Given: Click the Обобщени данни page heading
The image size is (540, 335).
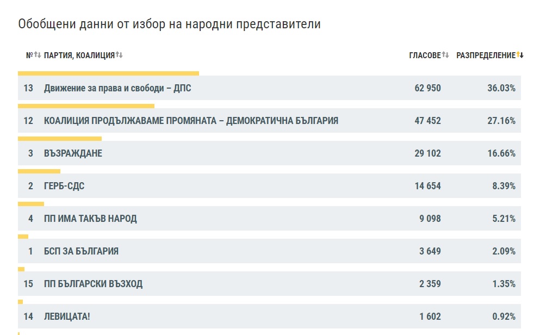Looking at the screenshot, I should click(x=169, y=24).
